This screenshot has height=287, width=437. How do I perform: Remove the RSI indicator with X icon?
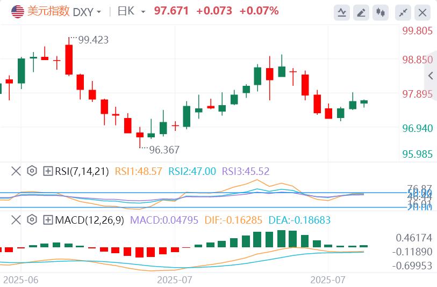(16, 172)
